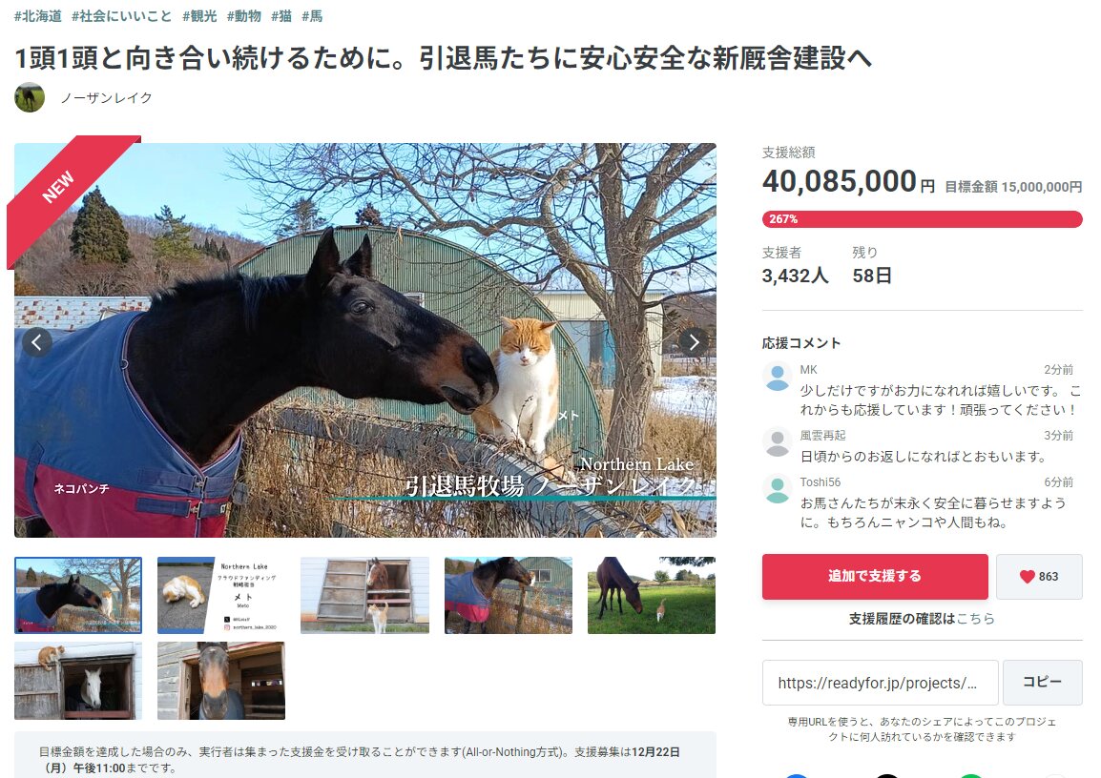
Task: Select the #猫 tag
Action: pyautogui.click(x=281, y=16)
